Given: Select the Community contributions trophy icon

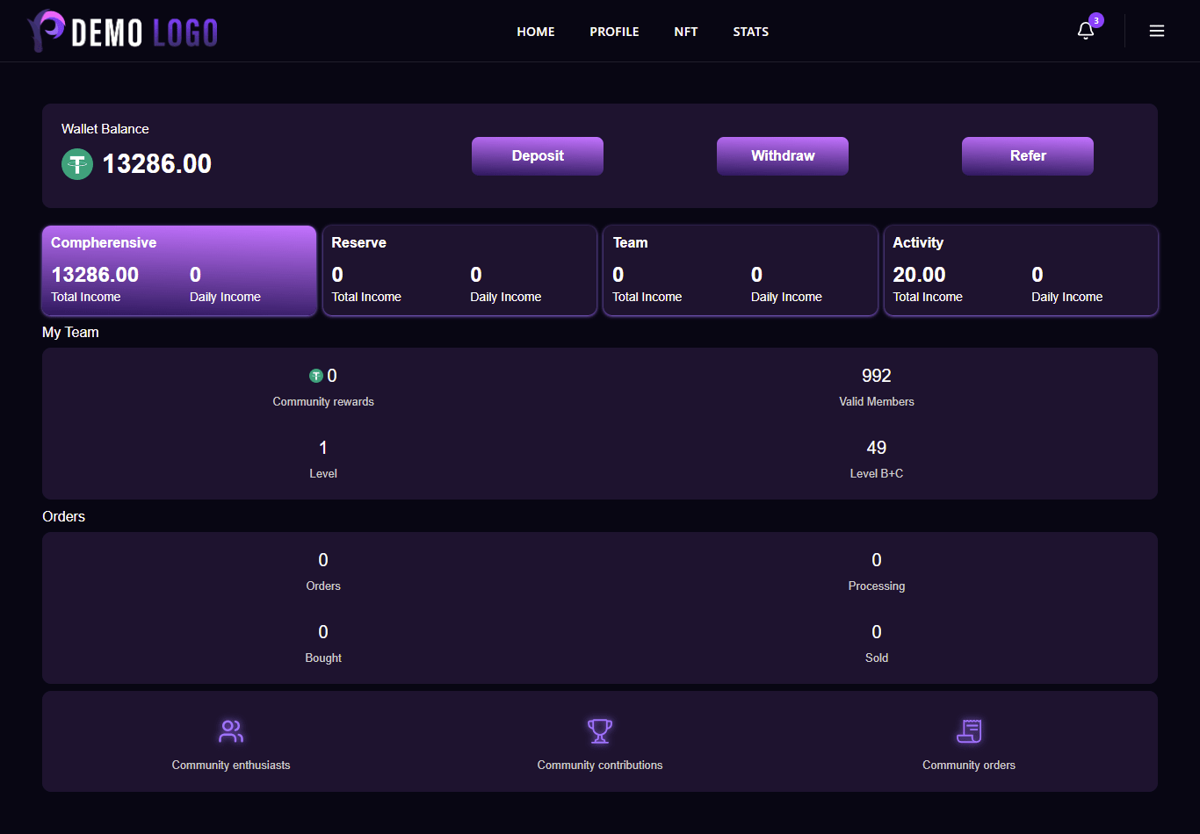Looking at the screenshot, I should [x=600, y=731].
